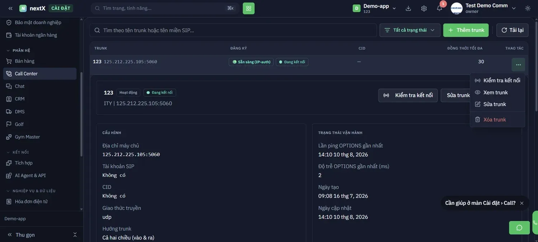Click the green 'Thêm trunk' button
The width and height of the screenshot is (538, 242).
pyautogui.click(x=466, y=30)
